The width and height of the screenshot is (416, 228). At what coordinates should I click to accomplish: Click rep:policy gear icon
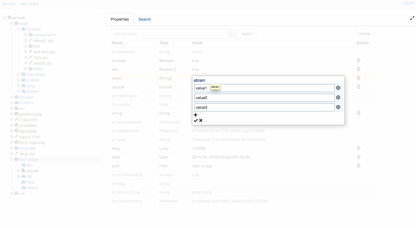[x=16, y=131]
